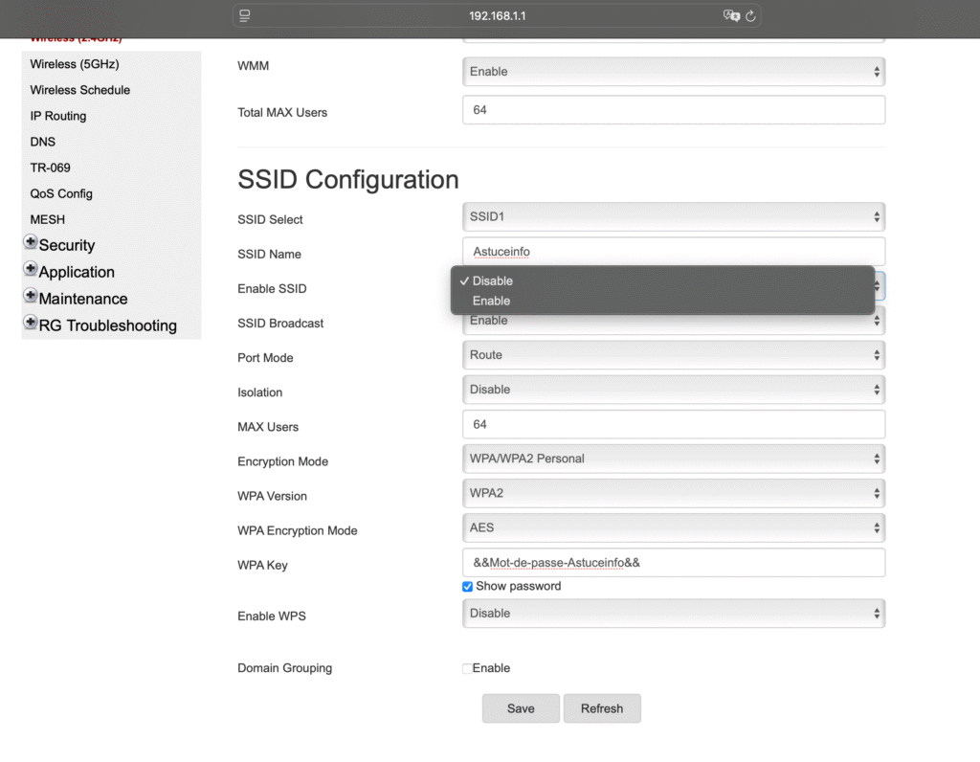Open MESH in sidebar
980x762 pixels.
pyautogui.click(x=48, y=219)
